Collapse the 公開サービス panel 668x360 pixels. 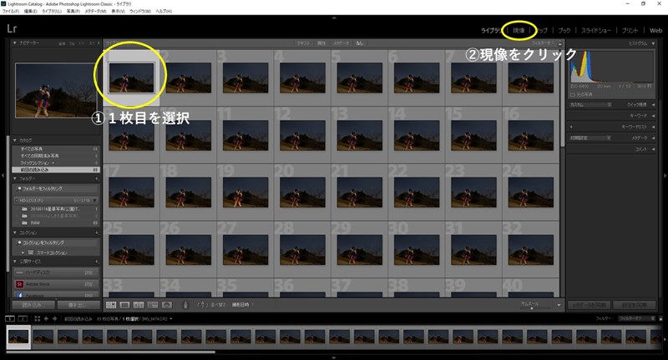(x=15, y=262)
